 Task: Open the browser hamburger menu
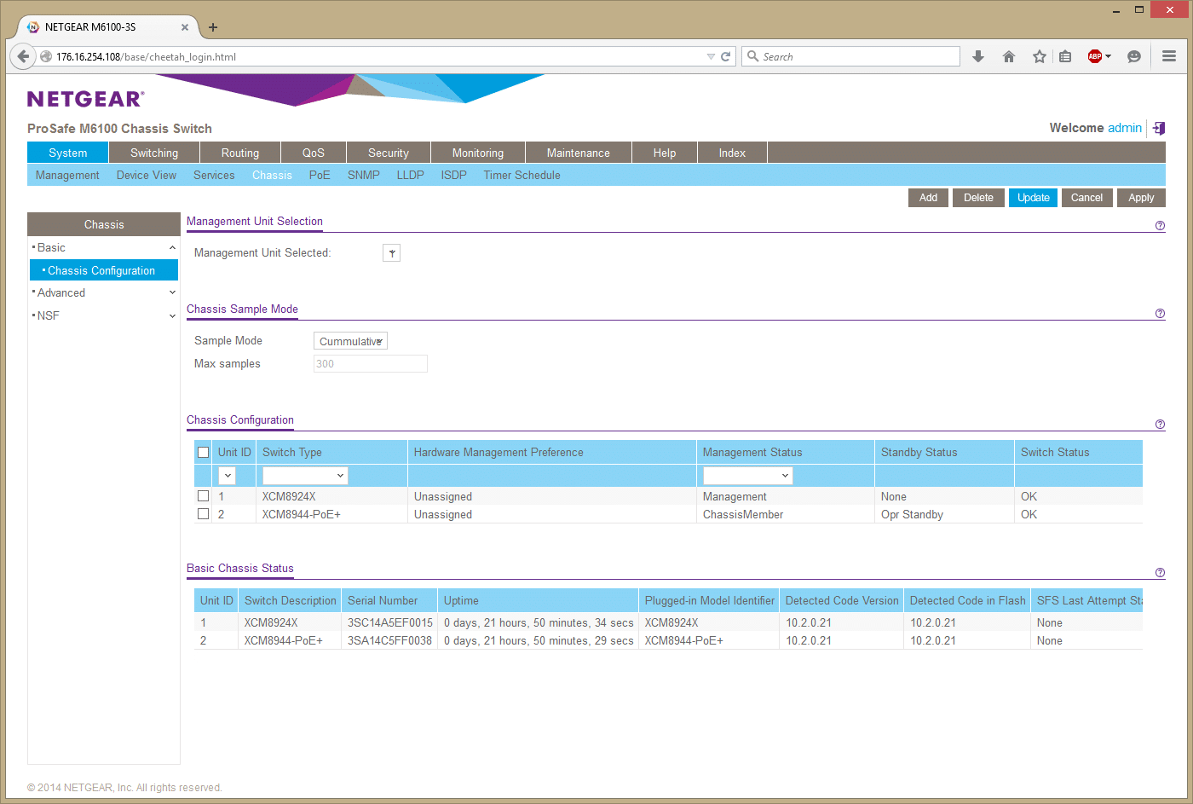(1169, 56)
